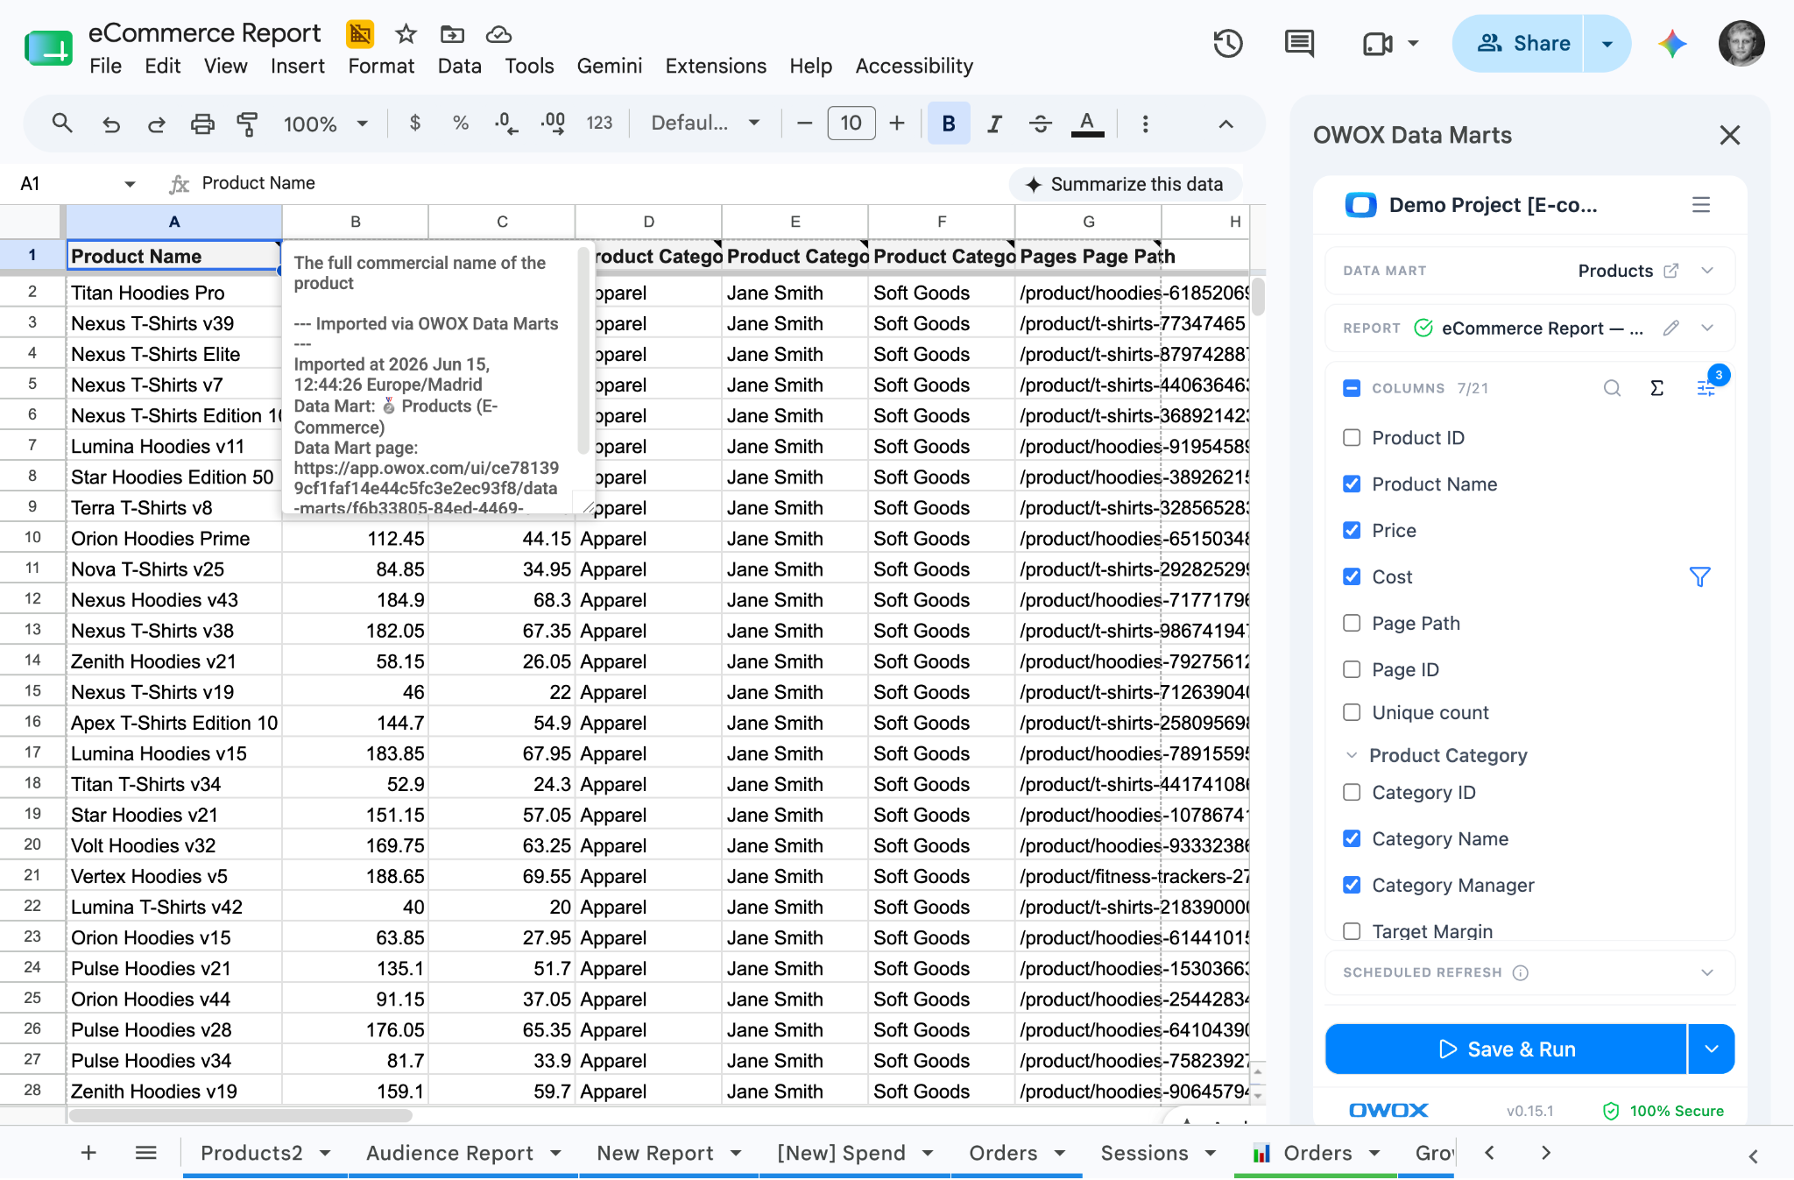Screen dimensions: 1794x1180
Task: Activate the paint format tool
Action: 248,124
